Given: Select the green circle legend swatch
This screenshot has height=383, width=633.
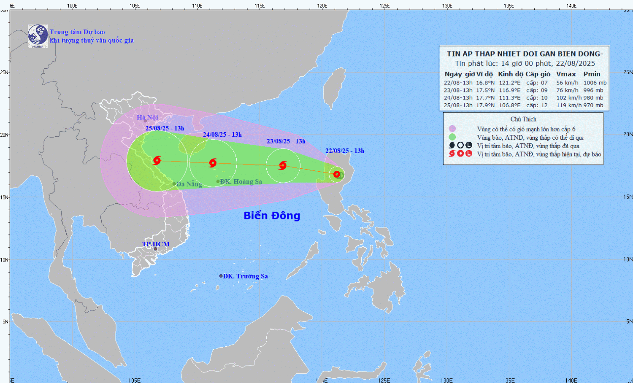Looking at the screenshot, I should pos(452,137).
